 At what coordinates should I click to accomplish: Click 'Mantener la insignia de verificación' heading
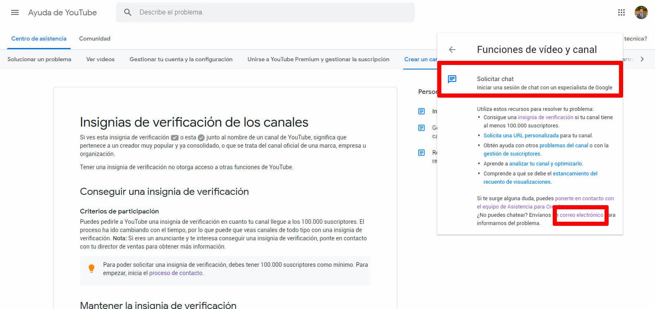pyautogui.click(x=158, y=305)
